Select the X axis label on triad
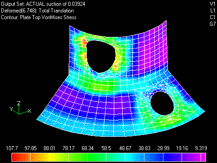The height and width of the screenshot is (163, 217). 30,111
